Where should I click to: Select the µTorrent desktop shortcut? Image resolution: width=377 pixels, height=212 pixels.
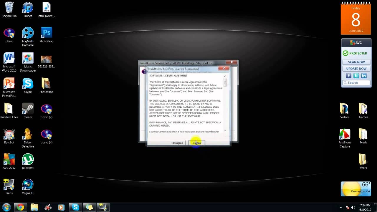(x=28, y=162)
